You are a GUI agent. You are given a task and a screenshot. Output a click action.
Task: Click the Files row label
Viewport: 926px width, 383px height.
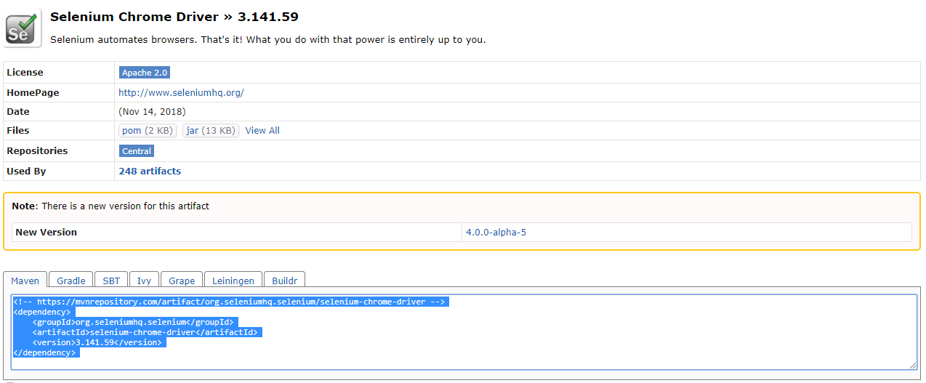pos(18,131)
